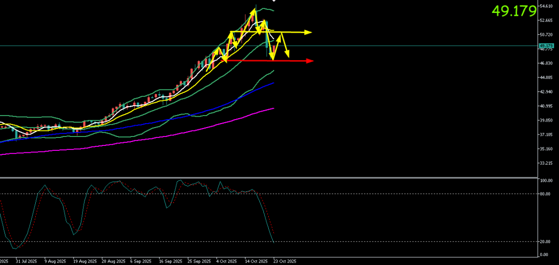Click the 23 Oct 2025 date label
Image resolution: width=559 pixels, height=265 pixels.
coord(286,261)
